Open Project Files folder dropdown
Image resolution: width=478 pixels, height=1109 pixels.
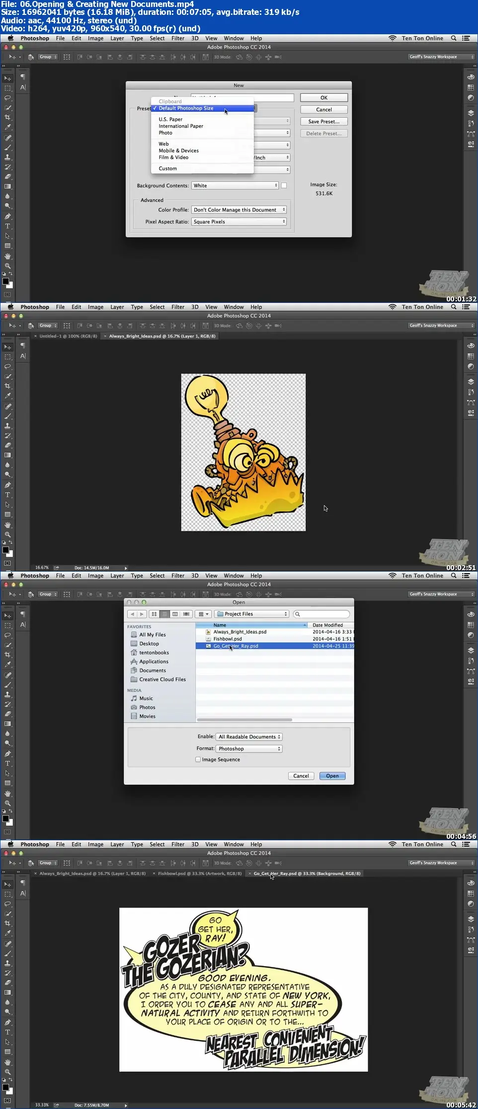coord(252,614)
